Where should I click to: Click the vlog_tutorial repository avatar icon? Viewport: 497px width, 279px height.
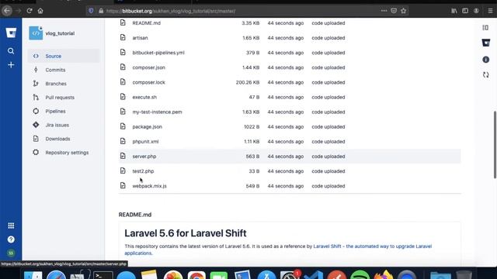[x=36, y=33]
